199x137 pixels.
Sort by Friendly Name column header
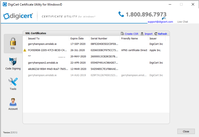point(134,38)
